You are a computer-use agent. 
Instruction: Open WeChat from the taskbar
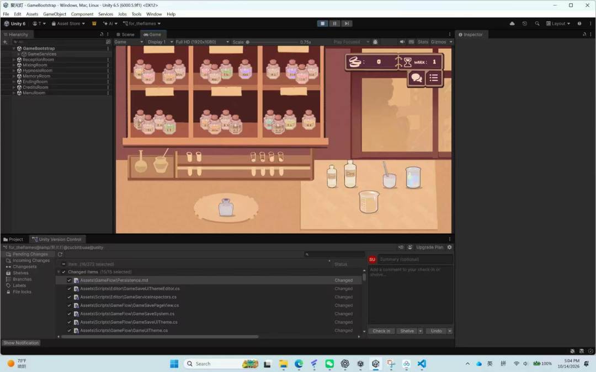tap(329, 364)
